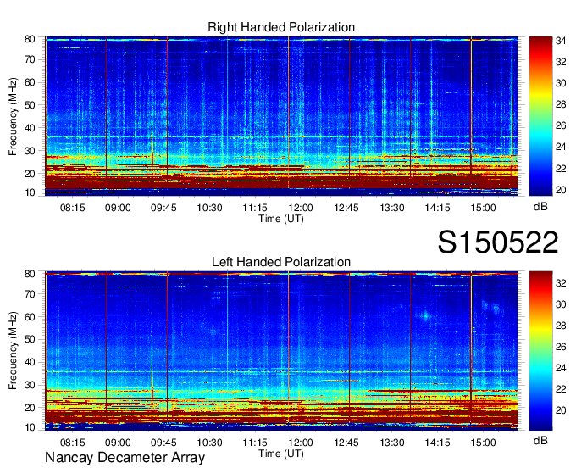The image size is (576, 468).
Task: Click the "Frequency (MHz)" label of the Right Handed plot
Action: (x=13, y=116)
